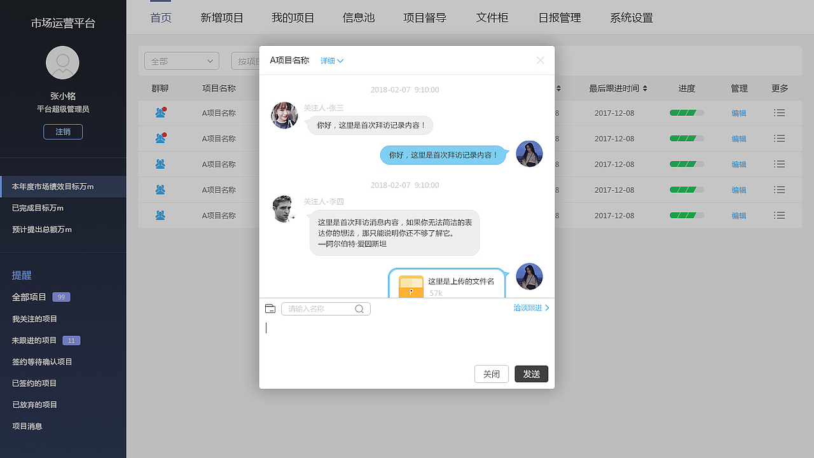Click the 注销 logout button in the sidebar

[x=62, y=132]
